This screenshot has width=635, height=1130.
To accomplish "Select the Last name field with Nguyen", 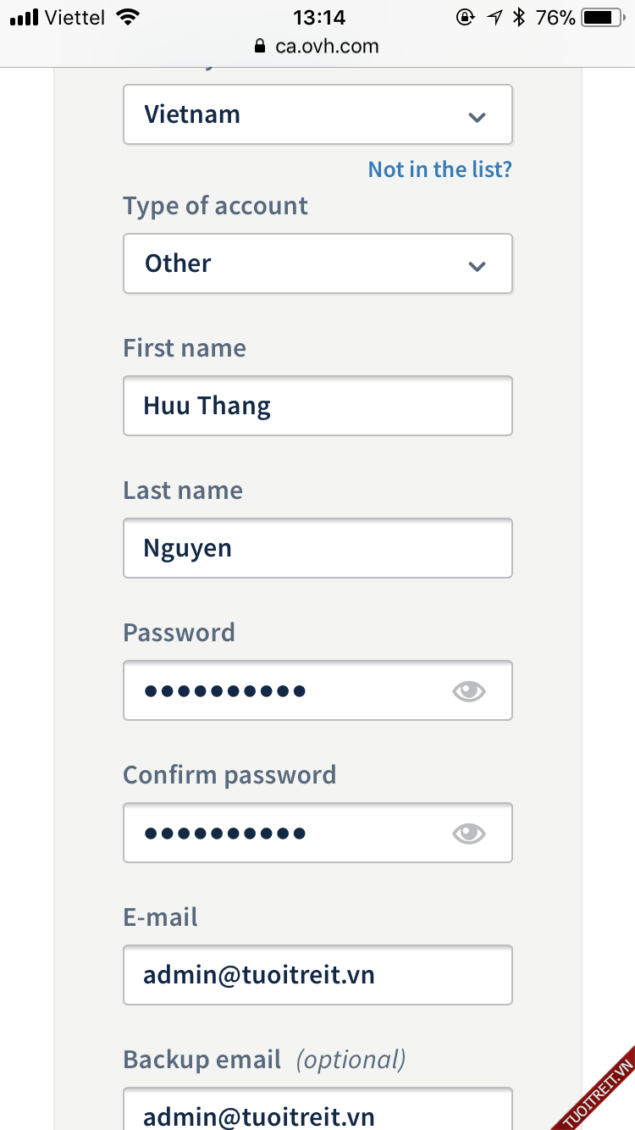I will (317, 548).
